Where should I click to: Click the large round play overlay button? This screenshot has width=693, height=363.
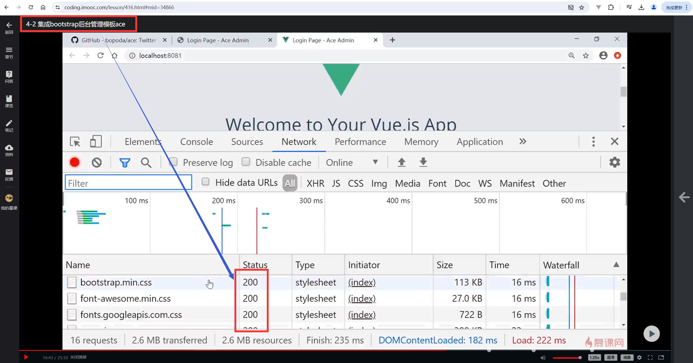pyautogui.click(x=651, y=333)
